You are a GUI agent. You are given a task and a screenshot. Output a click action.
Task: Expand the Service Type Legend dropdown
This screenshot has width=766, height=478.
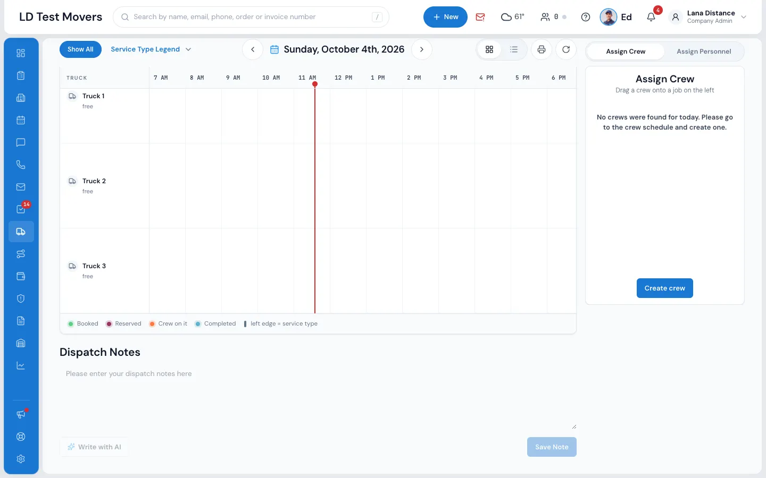151,49
